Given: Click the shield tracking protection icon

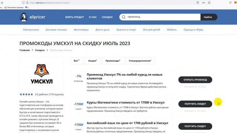Looking at the screenshot, I should (23, 3).
